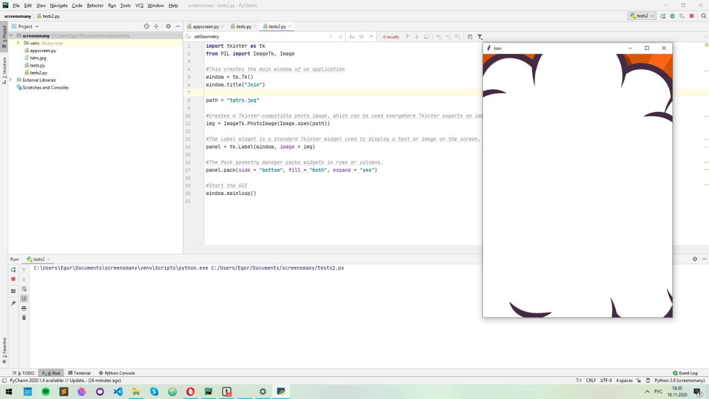
Task: Click the locate-file target icon in Project panel
Action: [146, 26]
